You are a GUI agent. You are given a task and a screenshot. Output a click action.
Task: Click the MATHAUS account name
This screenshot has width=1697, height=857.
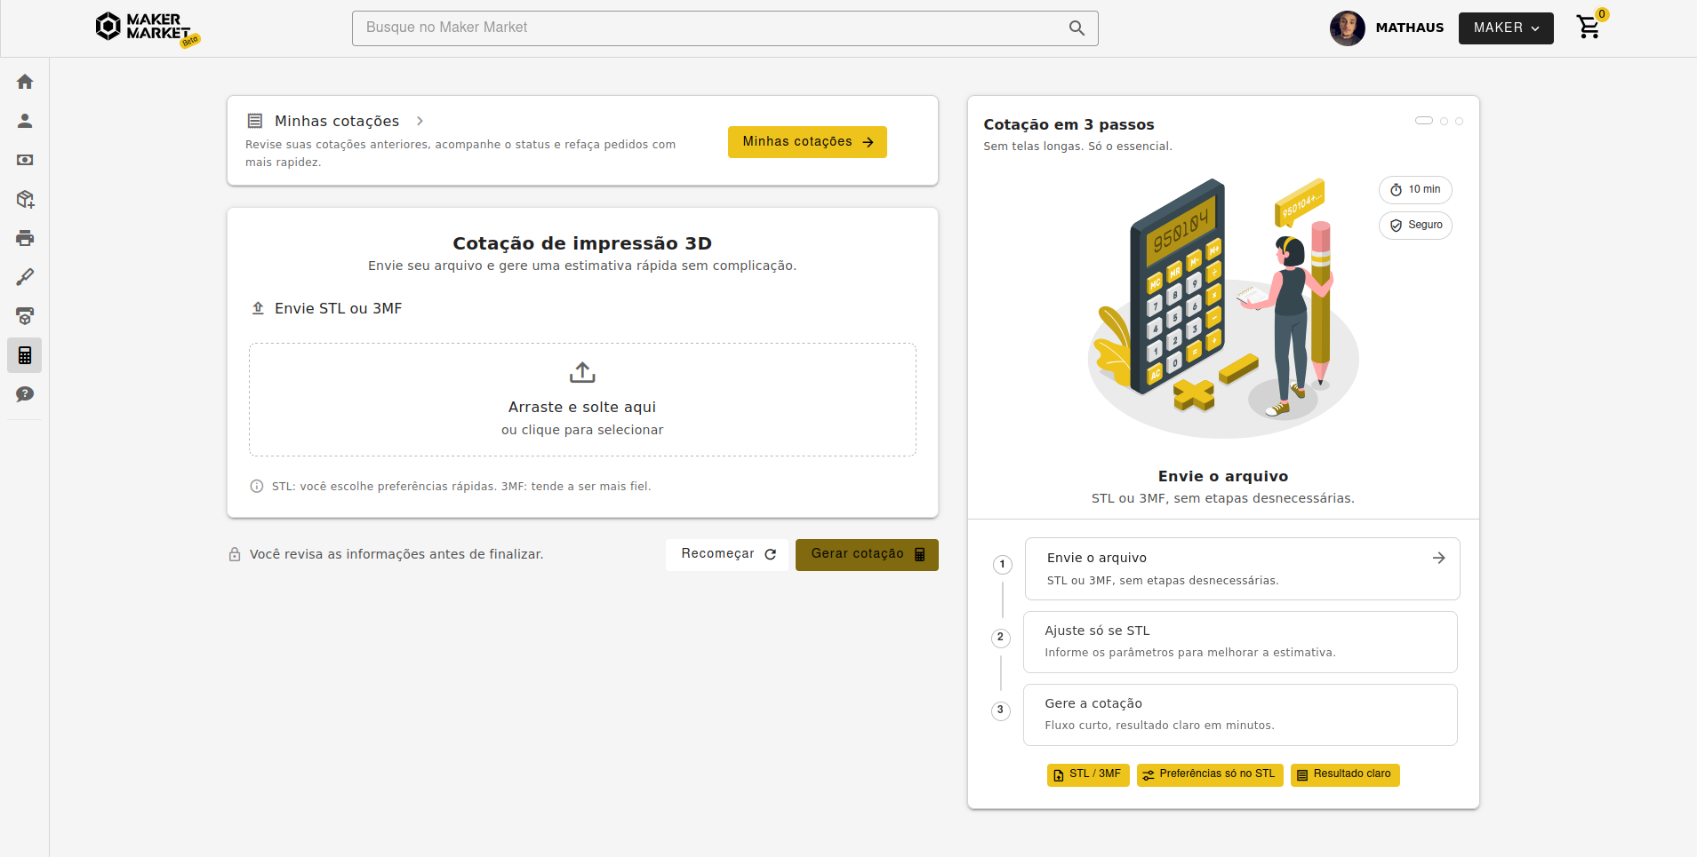pos(1409,28)
